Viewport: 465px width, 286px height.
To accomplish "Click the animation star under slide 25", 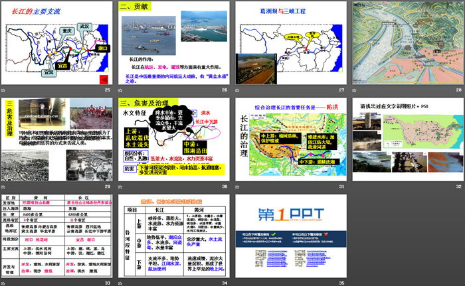I will tap(5, 90).
